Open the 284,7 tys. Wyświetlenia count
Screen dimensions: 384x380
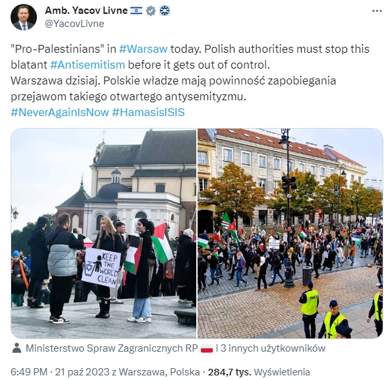259,372
